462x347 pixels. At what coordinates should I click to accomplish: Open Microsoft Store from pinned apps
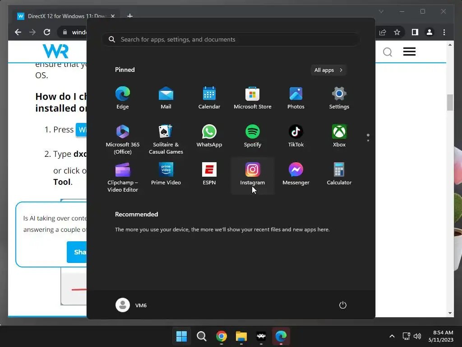click(253, 98)
